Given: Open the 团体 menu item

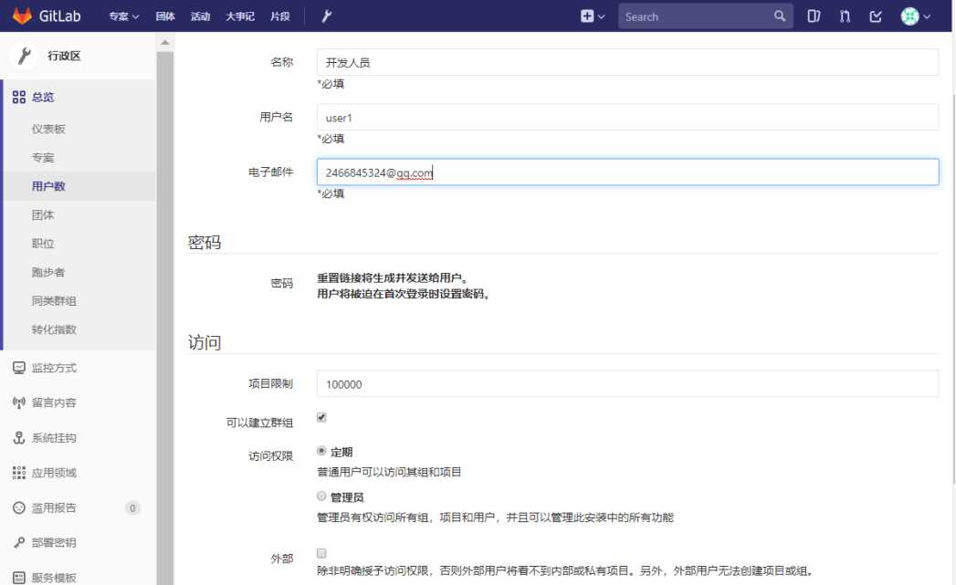Looking at the screenshot, I should [x=165, y=16].
